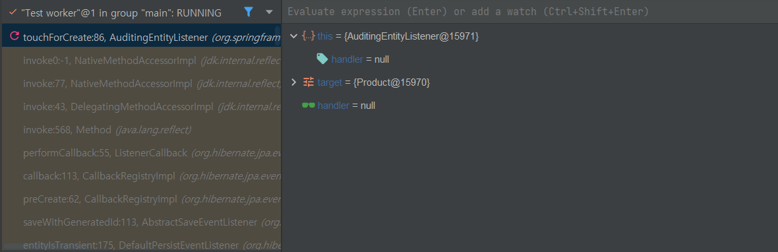The width and height of the screenshot is (778, 252).
Task: Click the handler = null watch entry
Action: click(346, 105)
